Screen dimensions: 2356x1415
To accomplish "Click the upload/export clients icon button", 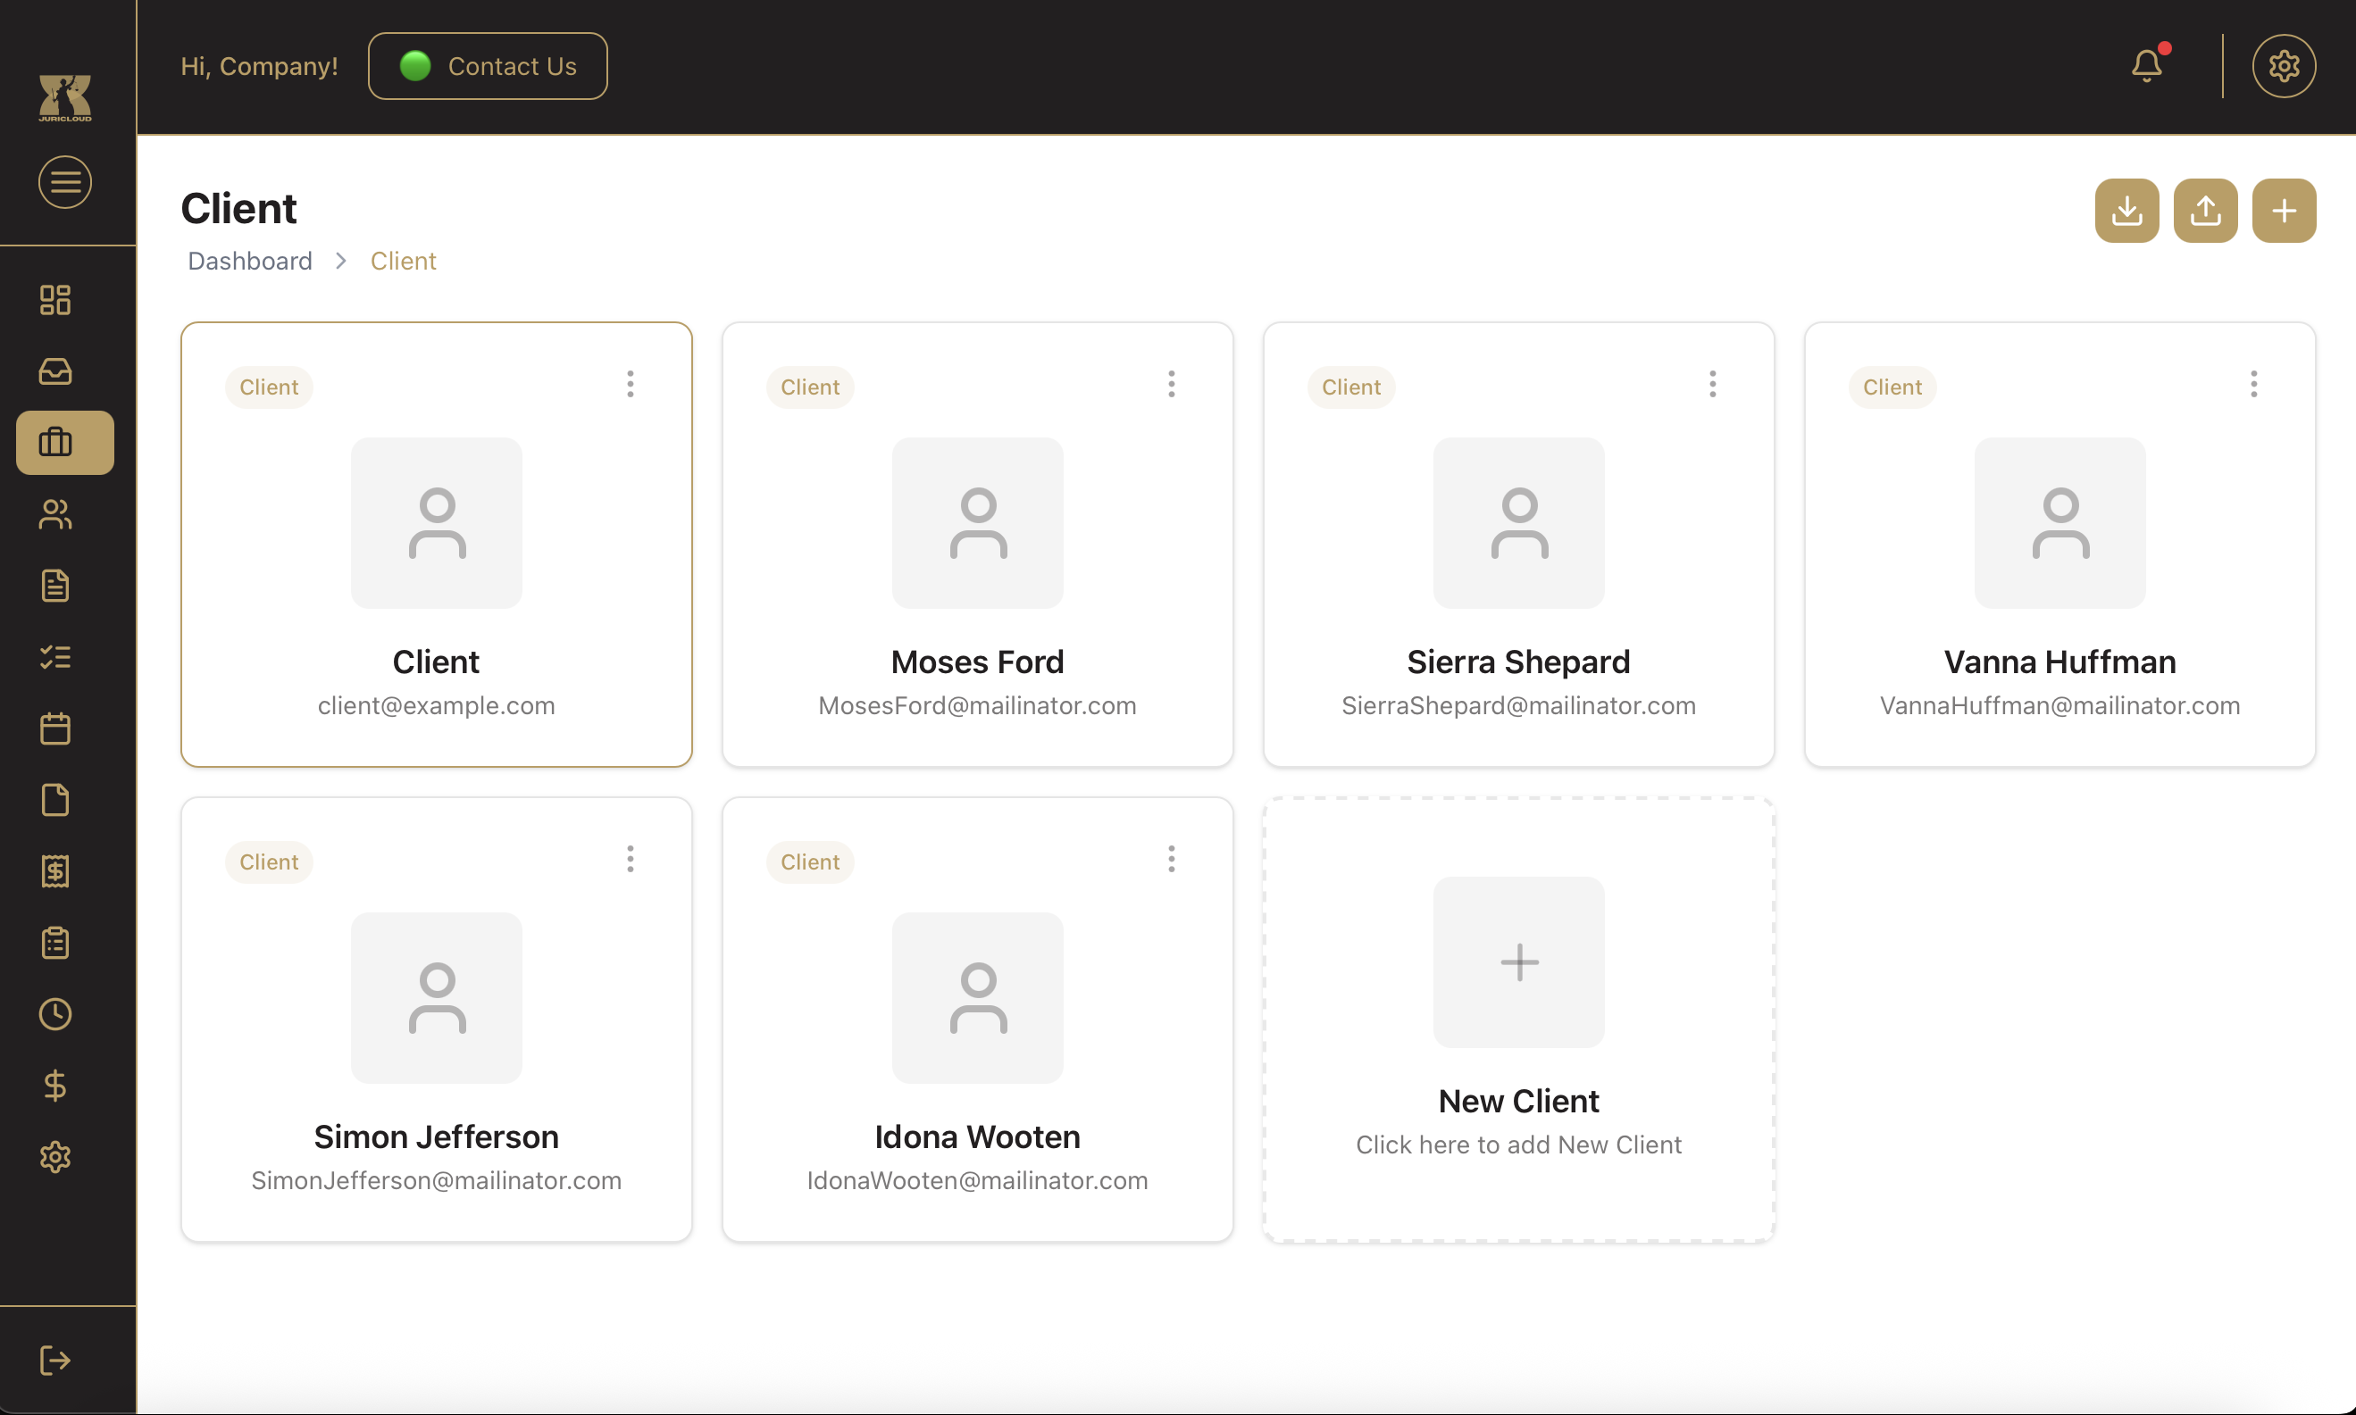I will click(2205, 210).
